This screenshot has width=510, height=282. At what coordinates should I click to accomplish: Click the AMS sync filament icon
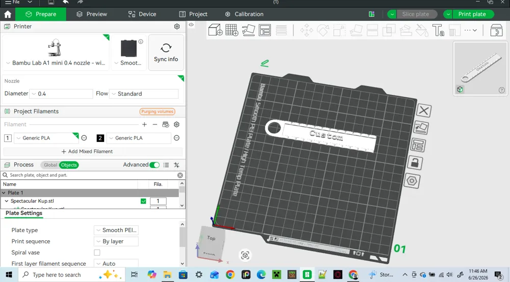(x=166, y=124)
